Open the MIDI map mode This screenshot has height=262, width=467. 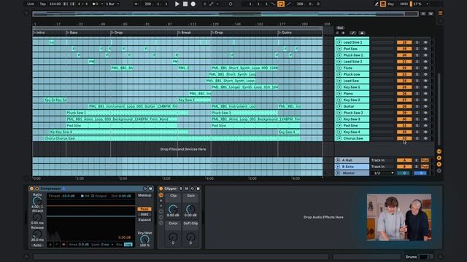(404, 4)
